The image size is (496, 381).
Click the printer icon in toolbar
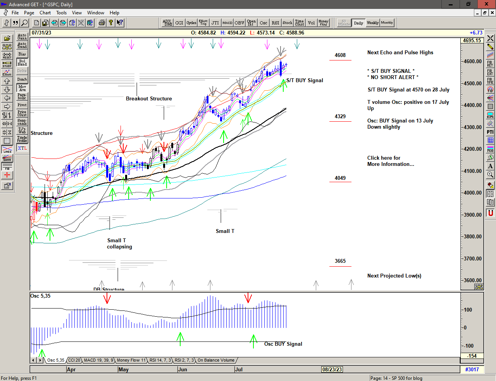click(102, 23)
